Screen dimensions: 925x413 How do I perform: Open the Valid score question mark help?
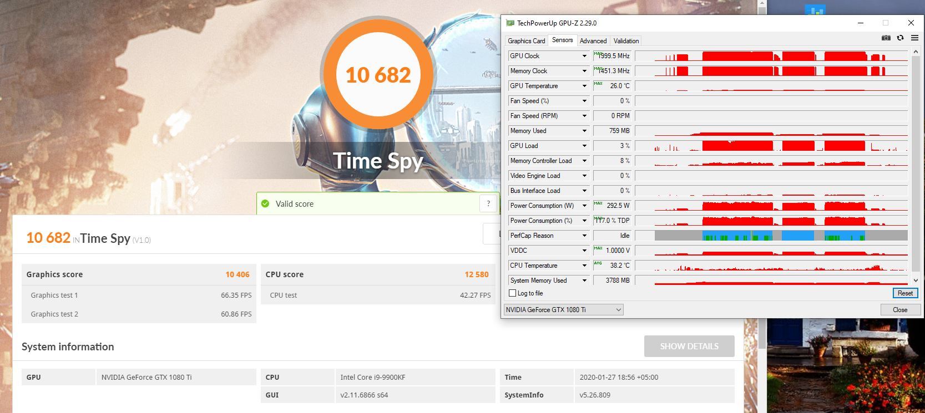tap(488, 203)
